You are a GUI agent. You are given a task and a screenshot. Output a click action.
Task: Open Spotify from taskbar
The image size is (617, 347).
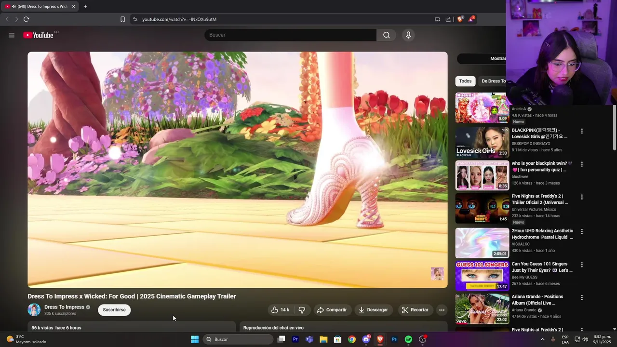408,339
